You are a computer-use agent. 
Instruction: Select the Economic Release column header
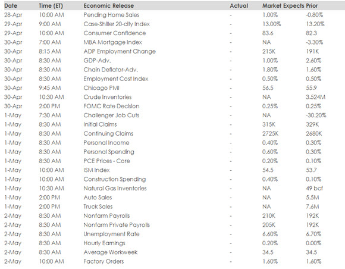(109, 6)
